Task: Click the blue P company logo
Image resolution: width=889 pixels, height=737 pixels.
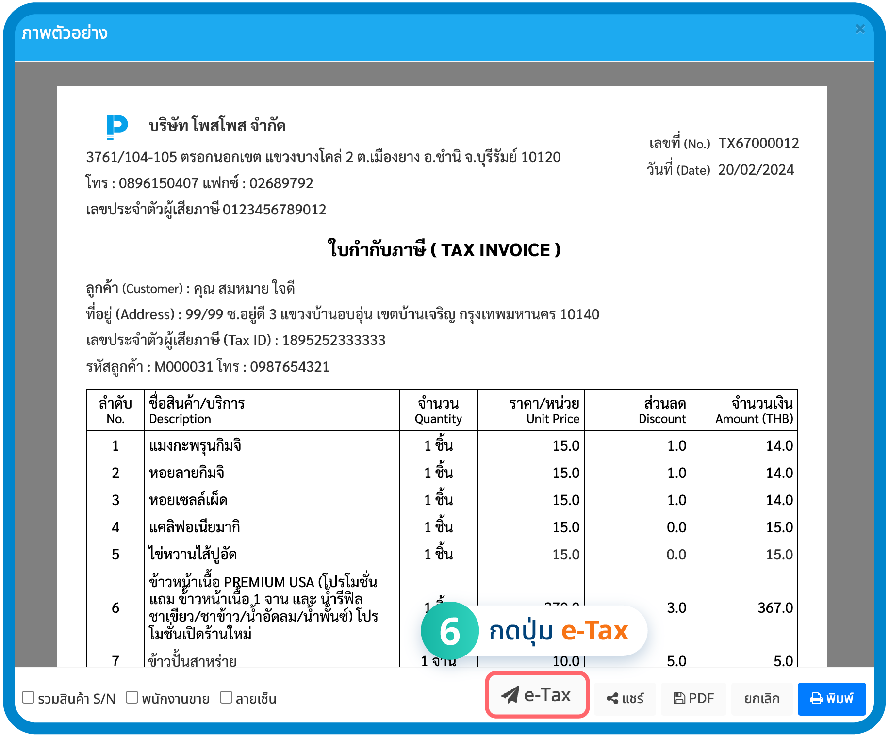Action: point(117,127)
